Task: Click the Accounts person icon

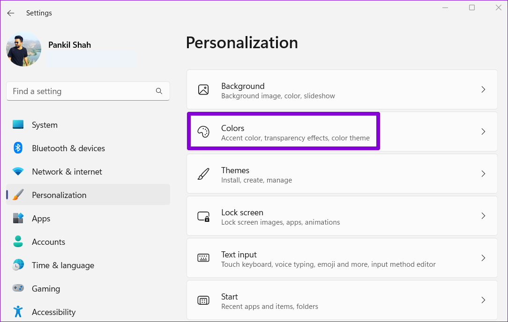Action: point(18,241)
